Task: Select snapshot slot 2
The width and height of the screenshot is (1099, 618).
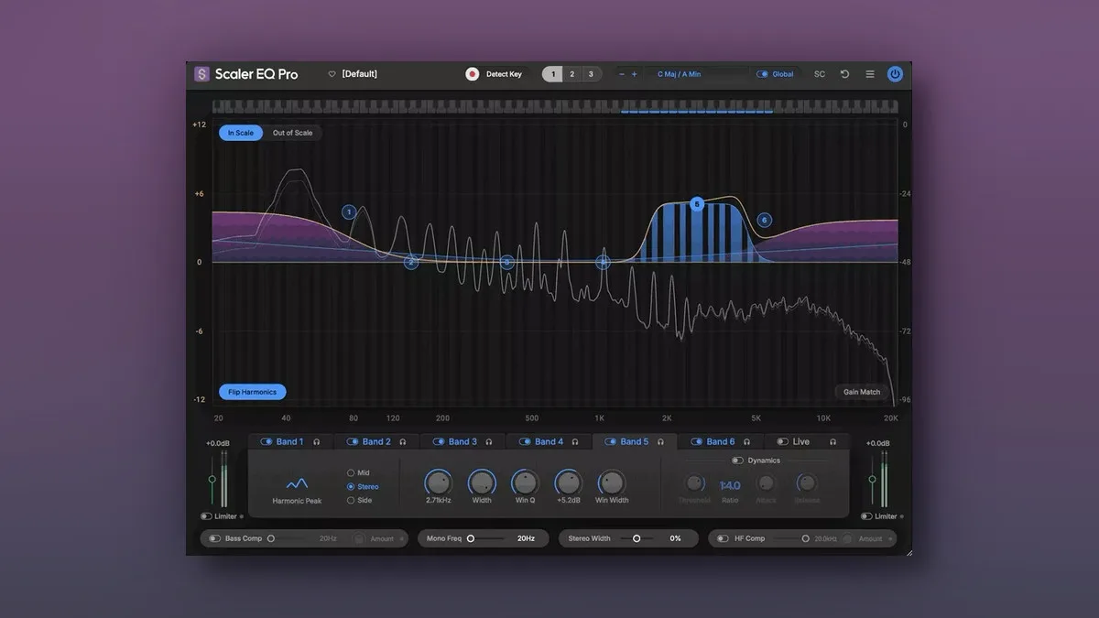Action: (x=572, y=74)
